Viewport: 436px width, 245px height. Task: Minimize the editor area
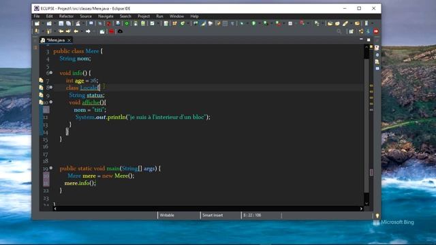(x=361, y=39)
